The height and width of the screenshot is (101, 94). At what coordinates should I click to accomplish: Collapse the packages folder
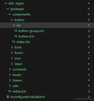tap(8, 9)
